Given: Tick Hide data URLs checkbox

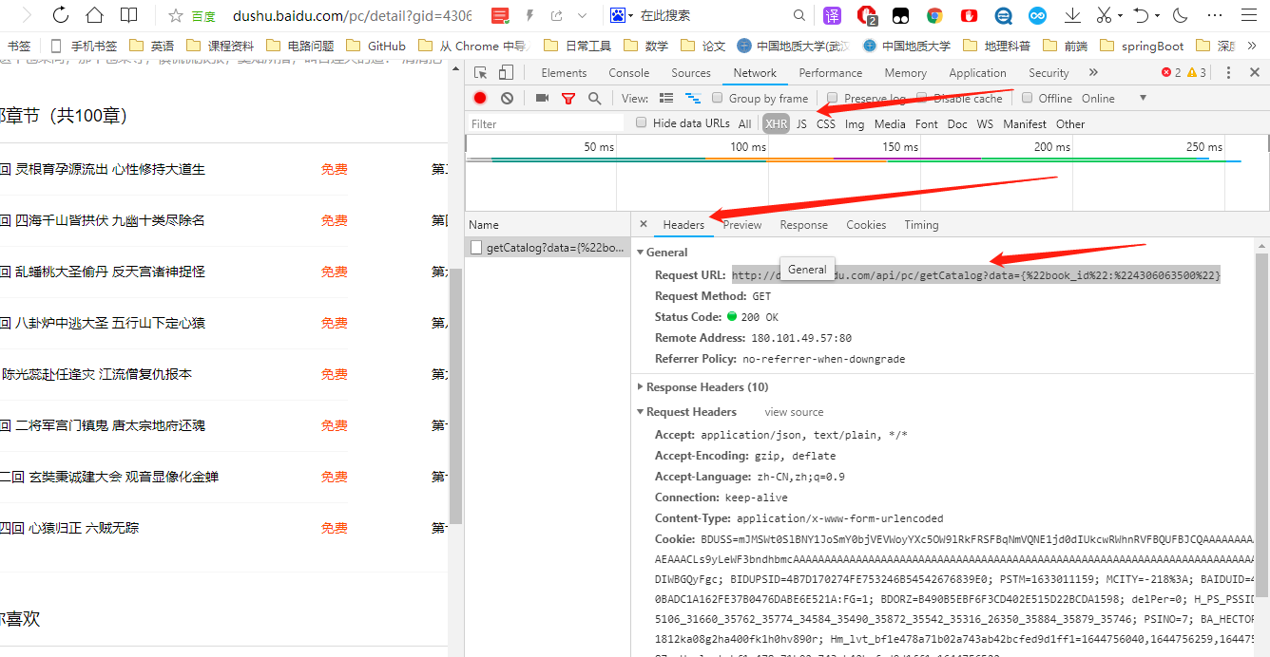Looking at the screenshot, I should (x=642, y=122).
